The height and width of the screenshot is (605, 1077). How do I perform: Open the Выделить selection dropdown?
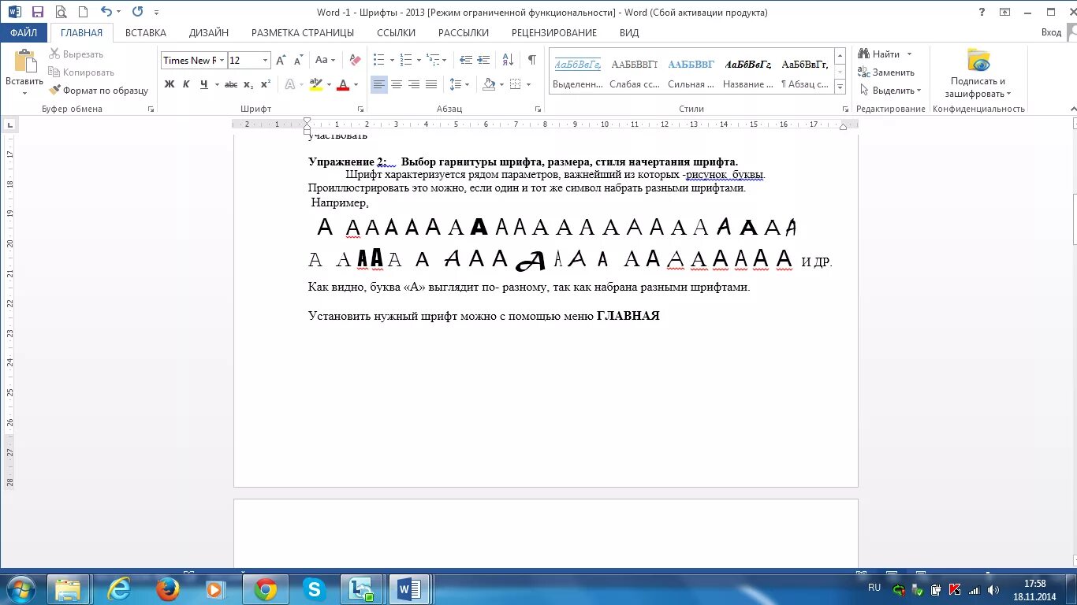click(890, 91)
